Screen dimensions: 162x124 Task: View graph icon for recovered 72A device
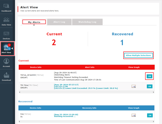coord(134,115)
